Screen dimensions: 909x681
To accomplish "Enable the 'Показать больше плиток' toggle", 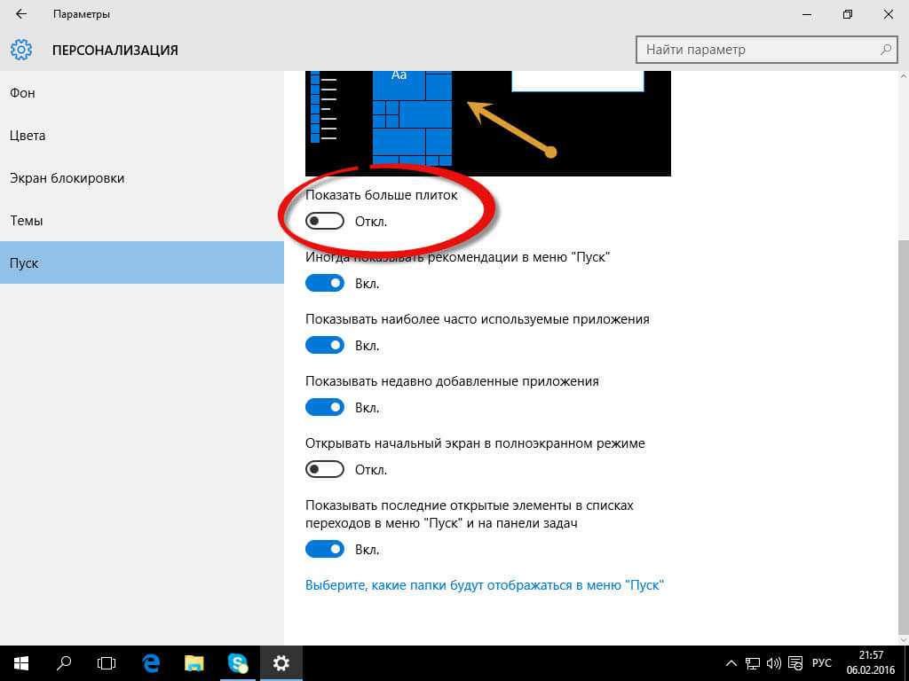I will (324, 221).
